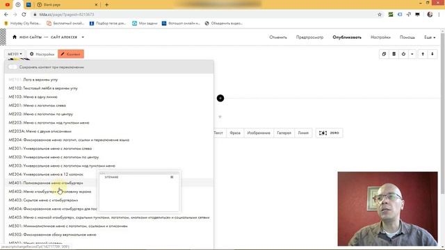
Task: Open Предпросмотр page preview
Action: [309, 37]
